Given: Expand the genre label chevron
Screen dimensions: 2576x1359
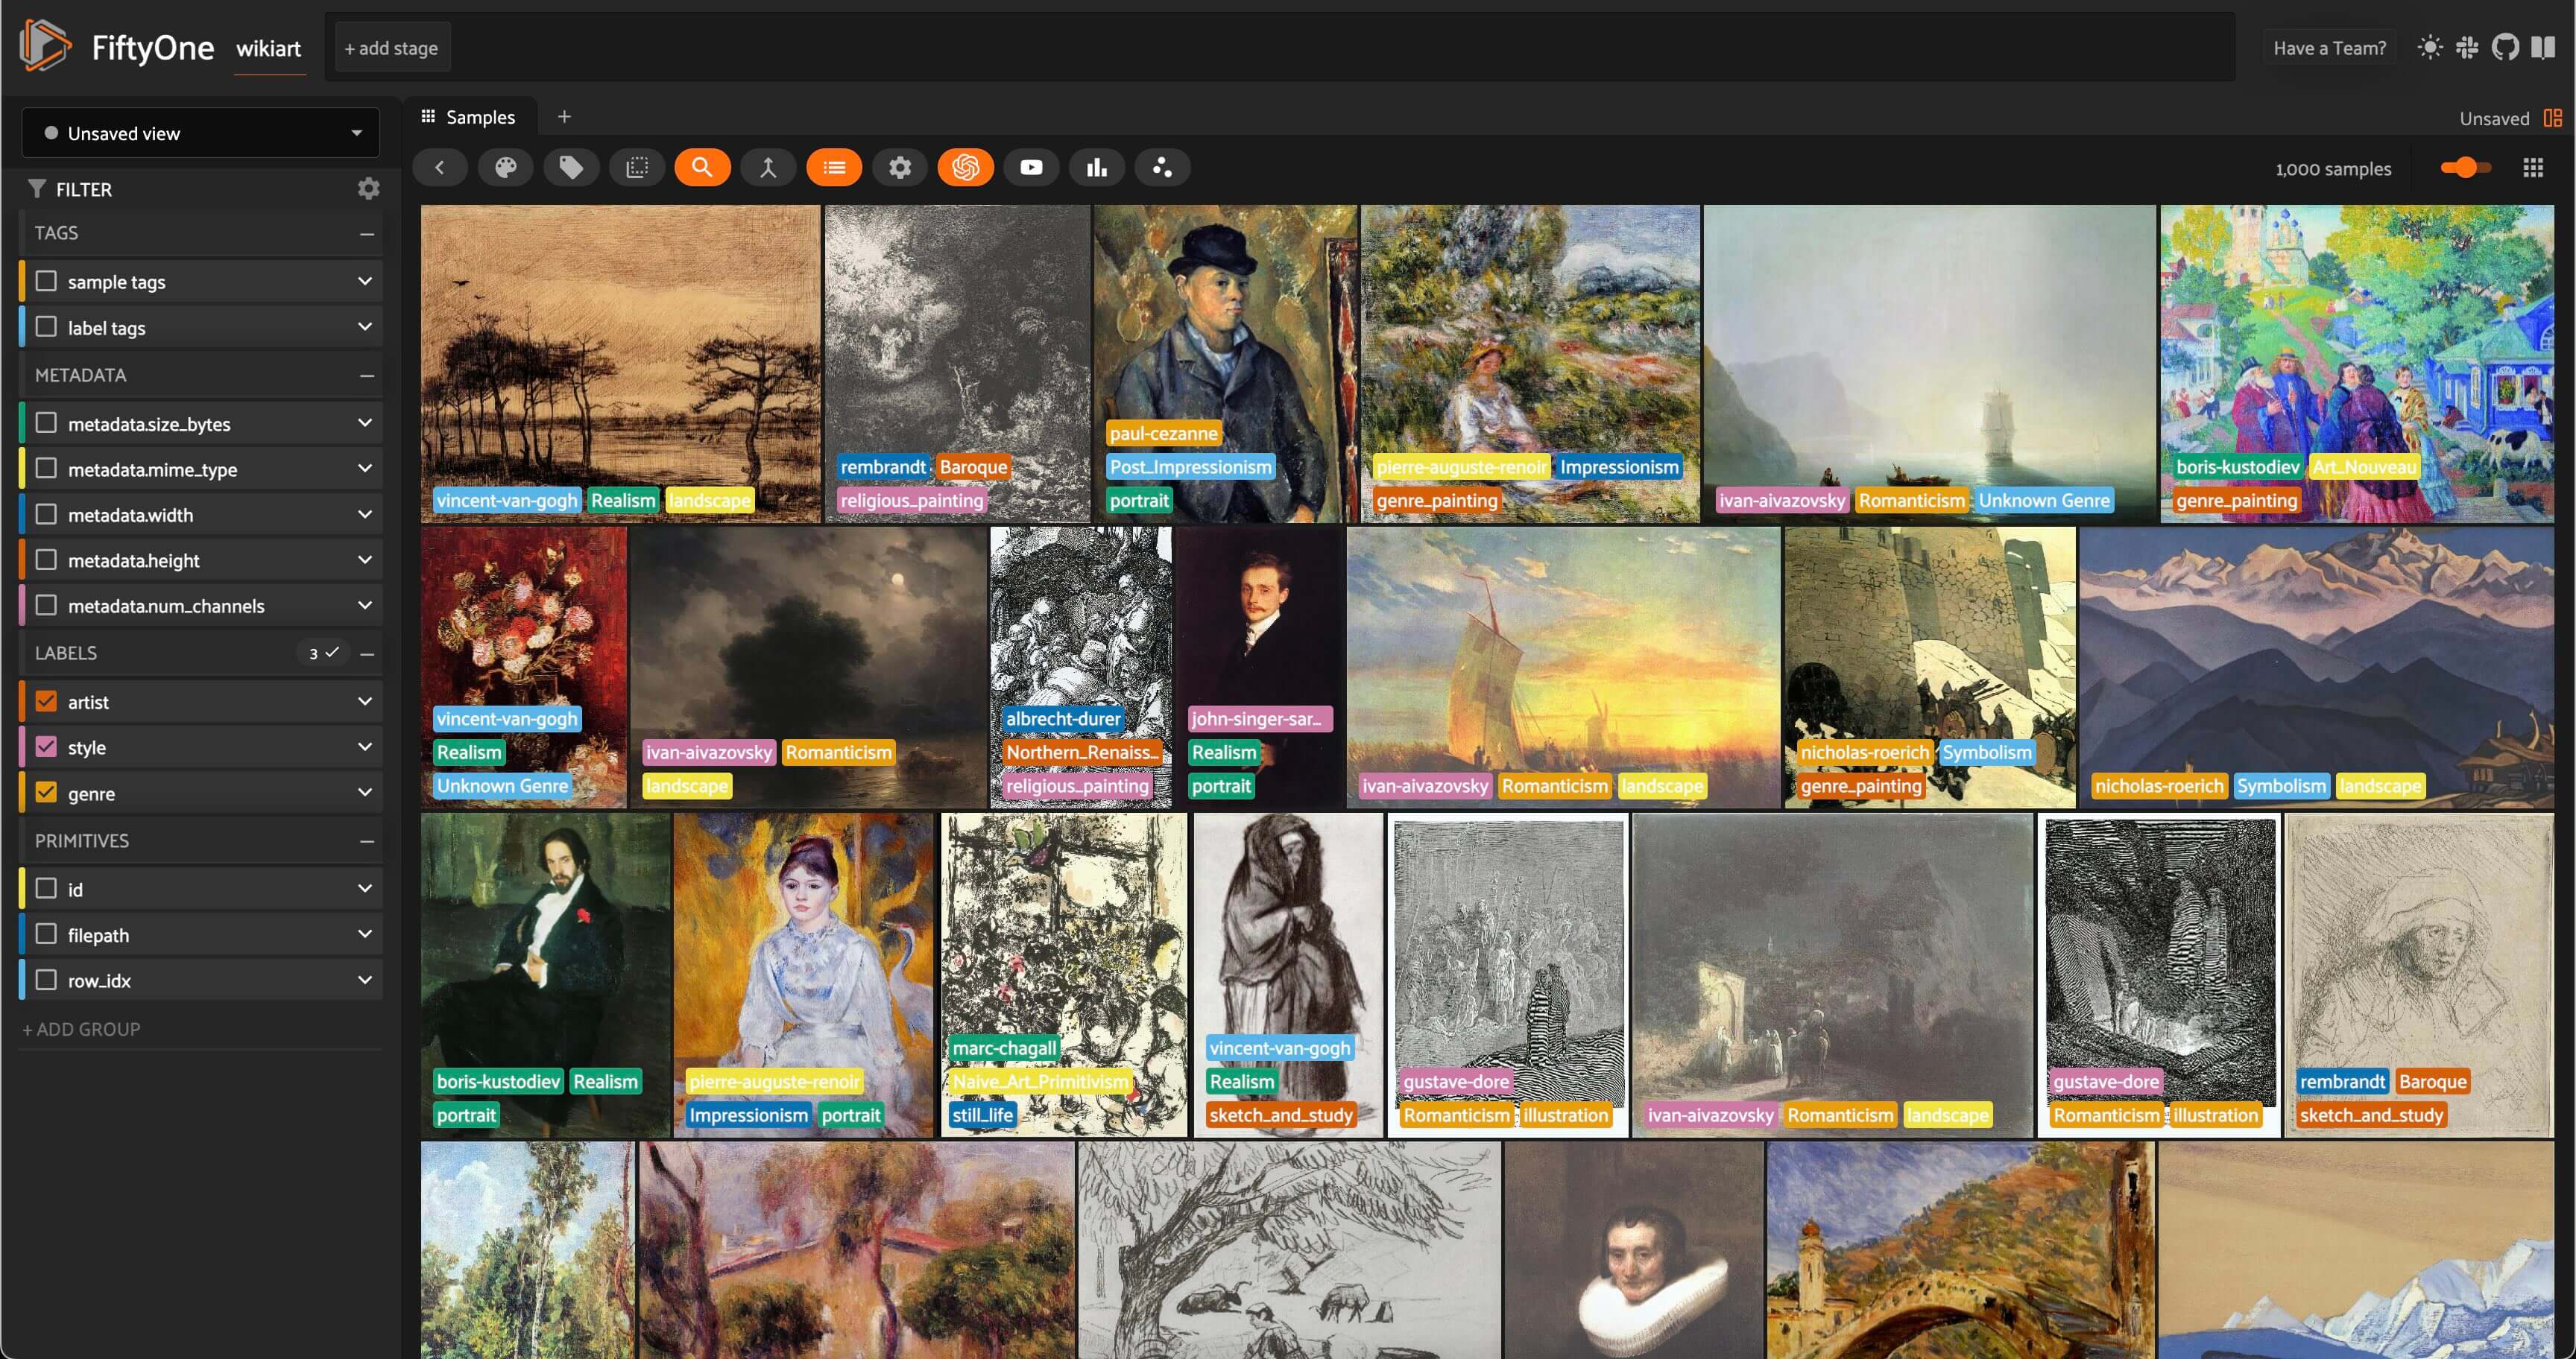Looking at the screenshot, I should tap(364, 793).
